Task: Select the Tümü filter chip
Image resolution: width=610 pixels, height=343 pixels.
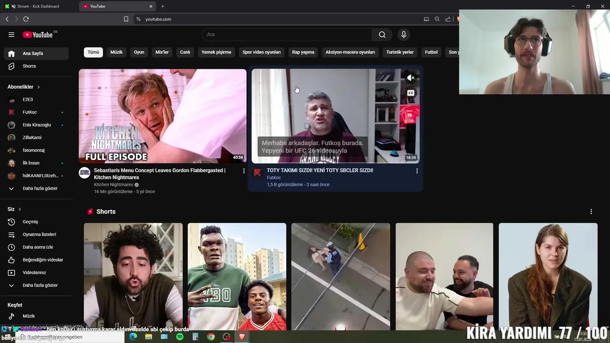Action: tap(93, 52)
